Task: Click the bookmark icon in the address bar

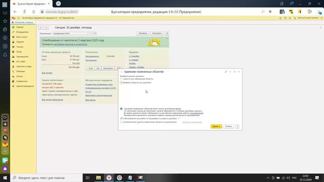Action: [x=270, y=12]
